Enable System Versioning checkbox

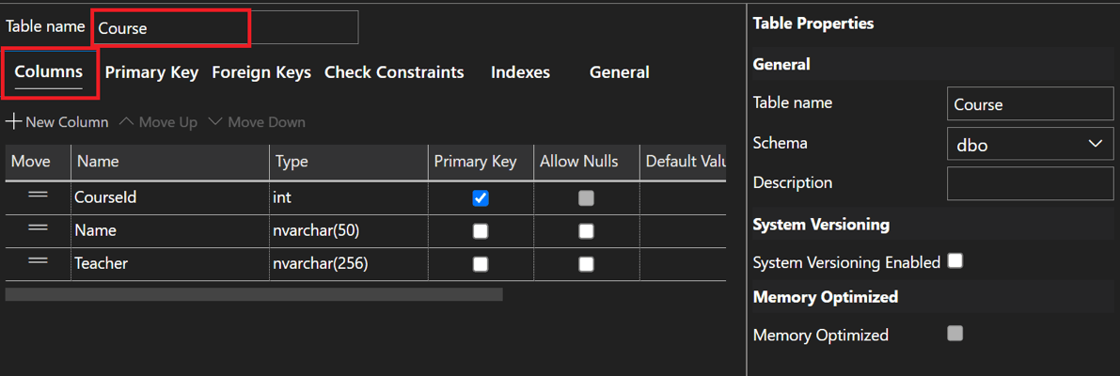[x=955, y=261]
